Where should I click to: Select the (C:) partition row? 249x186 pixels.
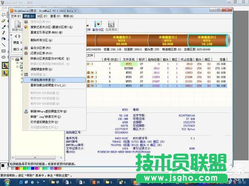[156, 64]
